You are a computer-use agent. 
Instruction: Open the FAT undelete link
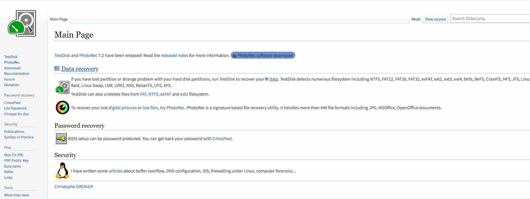pyautogui.click(x=143, y=94)
